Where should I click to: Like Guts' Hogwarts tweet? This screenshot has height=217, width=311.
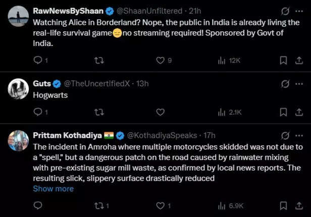pyautogui.click(x=161, y=112)
